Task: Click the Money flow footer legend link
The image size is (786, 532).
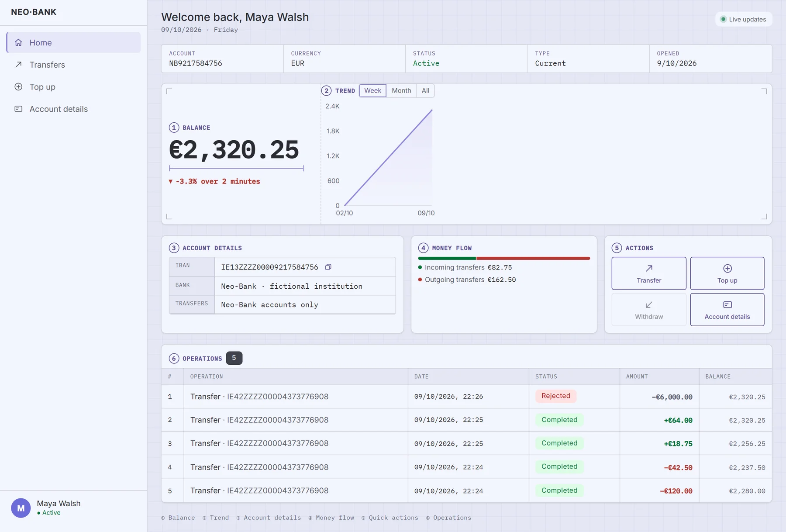Action: pos(331,518)
